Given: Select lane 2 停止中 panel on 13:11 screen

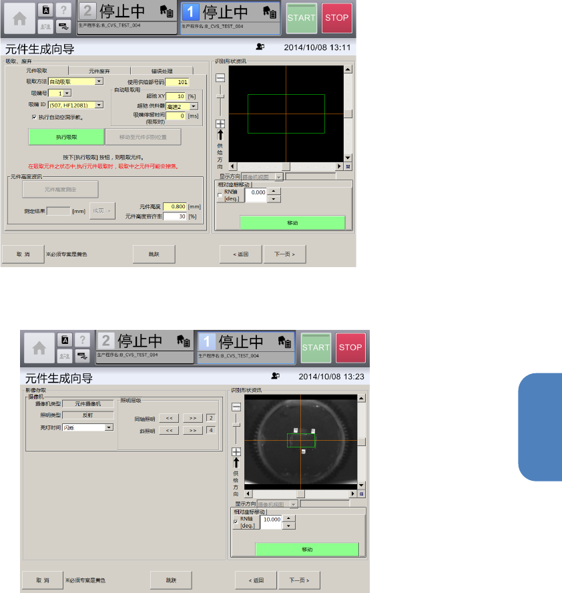Looking at the screenshot, I should (127, 18).
